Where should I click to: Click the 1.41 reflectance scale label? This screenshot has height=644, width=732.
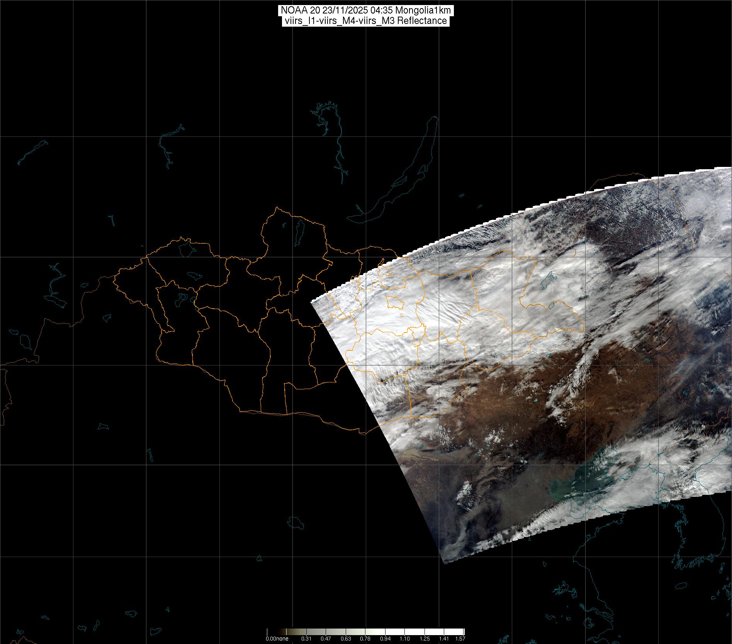pos(444,639)
